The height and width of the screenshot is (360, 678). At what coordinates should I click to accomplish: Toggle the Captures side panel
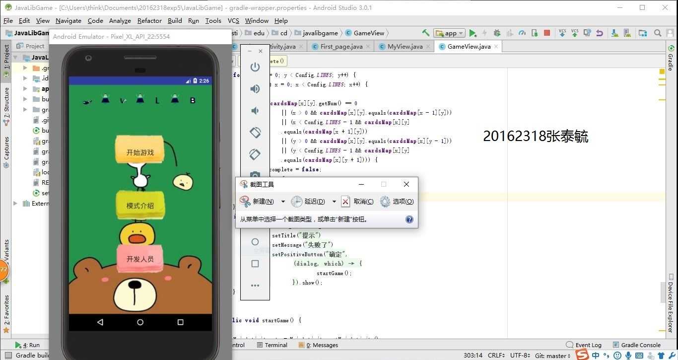[6, 151]
